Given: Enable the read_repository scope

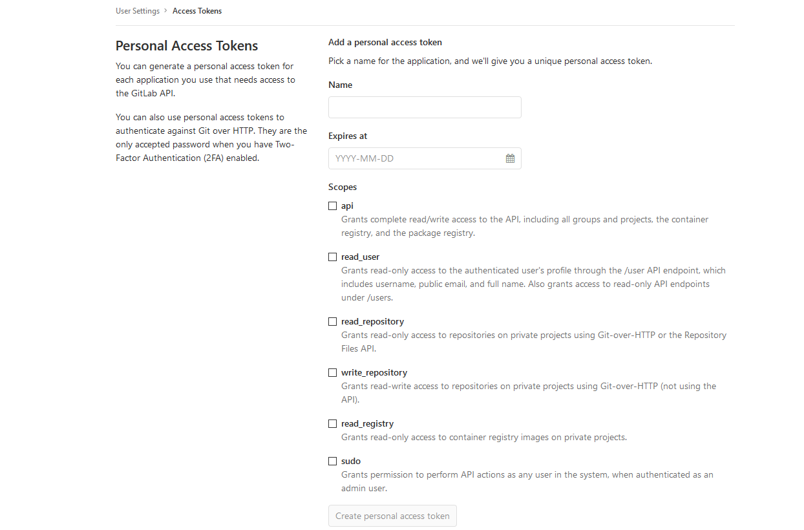Looking at the screenshot, I should click(332, 321).
